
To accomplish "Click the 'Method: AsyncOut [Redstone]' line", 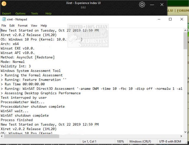I will pos(27,57).
